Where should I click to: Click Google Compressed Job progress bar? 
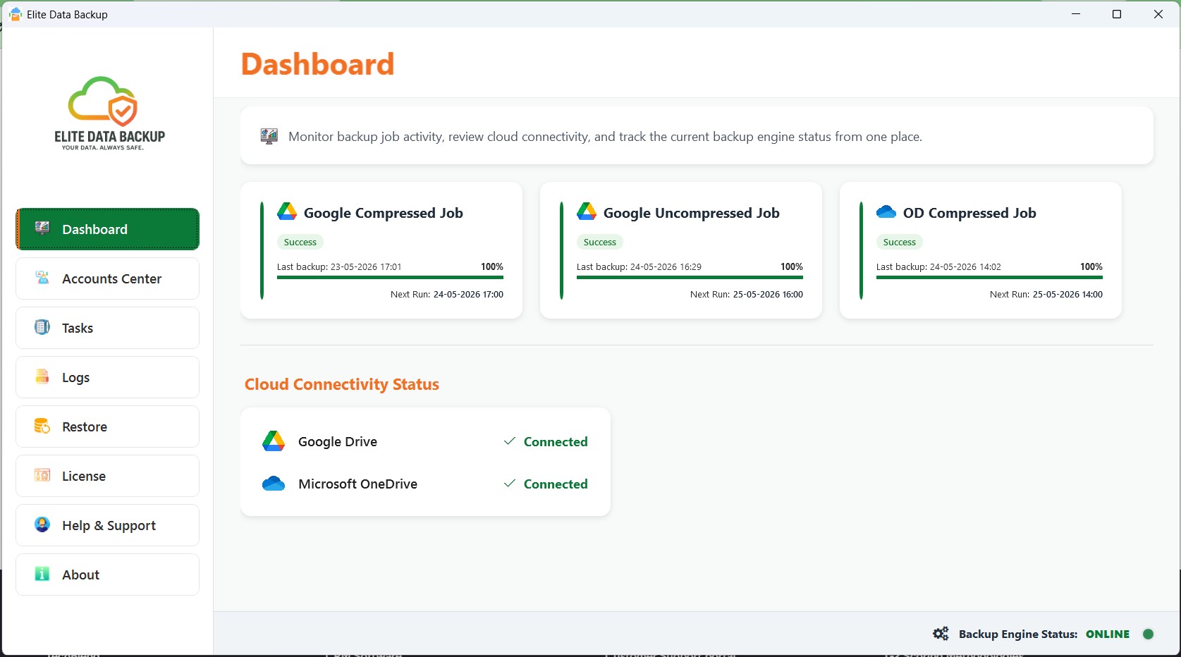[x=390, y=277]
